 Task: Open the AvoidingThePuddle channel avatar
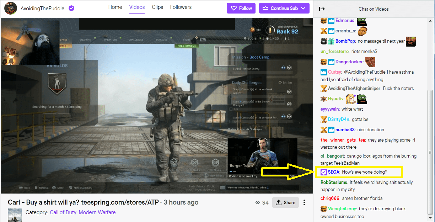click(x=10, y=8)
